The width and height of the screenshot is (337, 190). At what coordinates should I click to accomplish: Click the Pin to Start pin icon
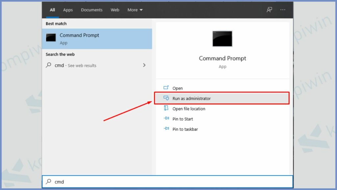point(166,119)
